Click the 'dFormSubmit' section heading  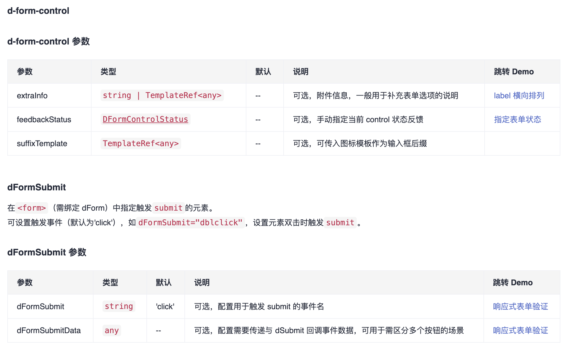(37, 187)
